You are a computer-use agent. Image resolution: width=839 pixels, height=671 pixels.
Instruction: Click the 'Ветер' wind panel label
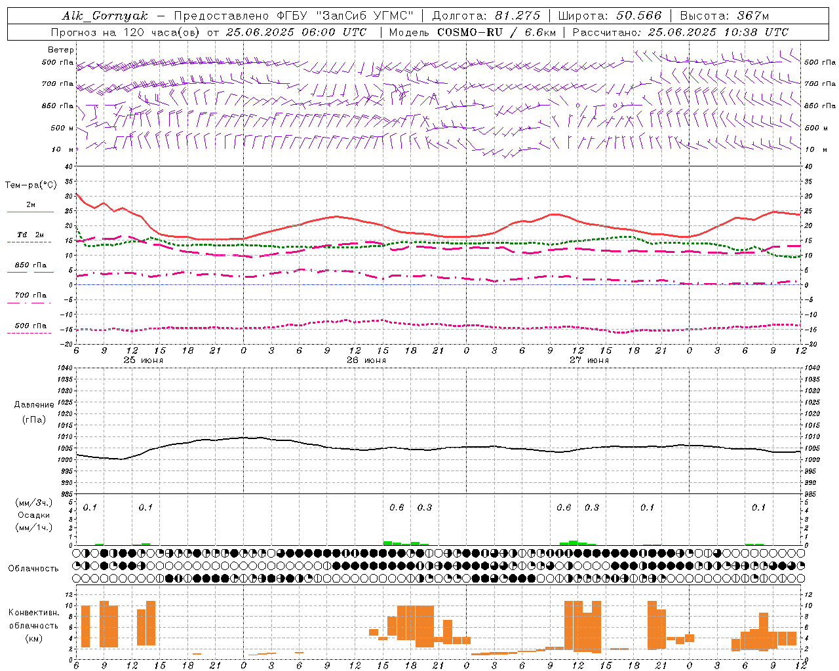61,50
